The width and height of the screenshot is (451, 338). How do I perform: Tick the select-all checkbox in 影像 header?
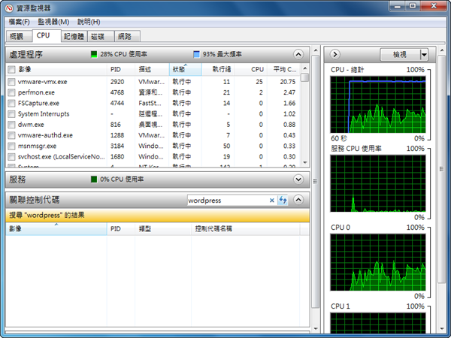pos(11,70)
